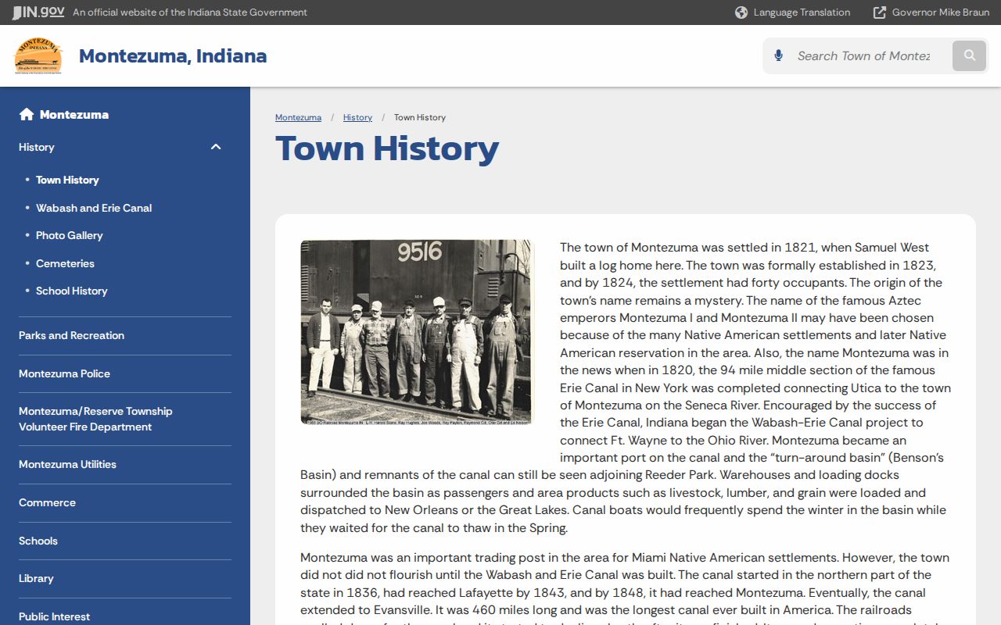
Task: Activate the microphone voice search icon
Action: (x=778, y=55)
